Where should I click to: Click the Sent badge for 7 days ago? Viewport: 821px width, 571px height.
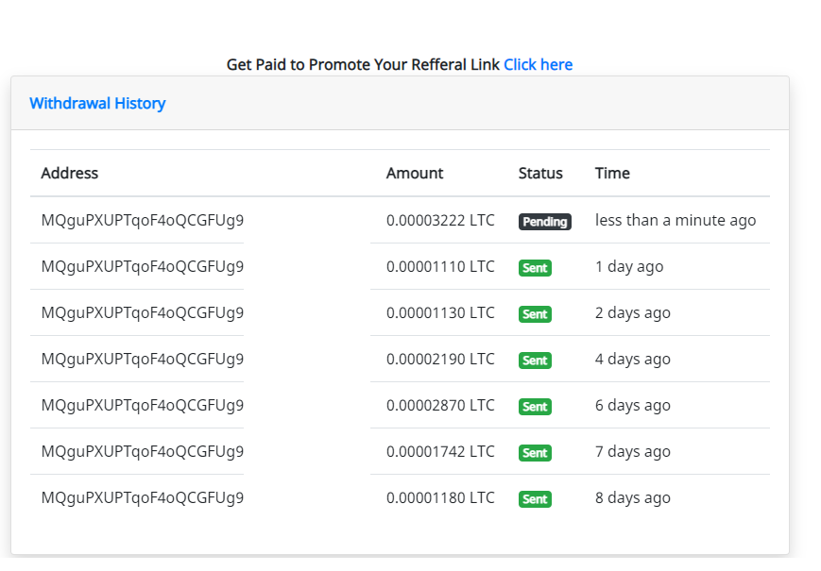pyautogui.click(x=535, y=453)
